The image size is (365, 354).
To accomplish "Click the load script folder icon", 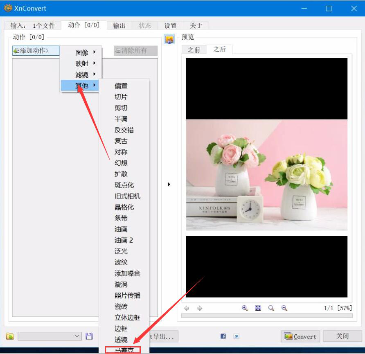I will [10, 336].
